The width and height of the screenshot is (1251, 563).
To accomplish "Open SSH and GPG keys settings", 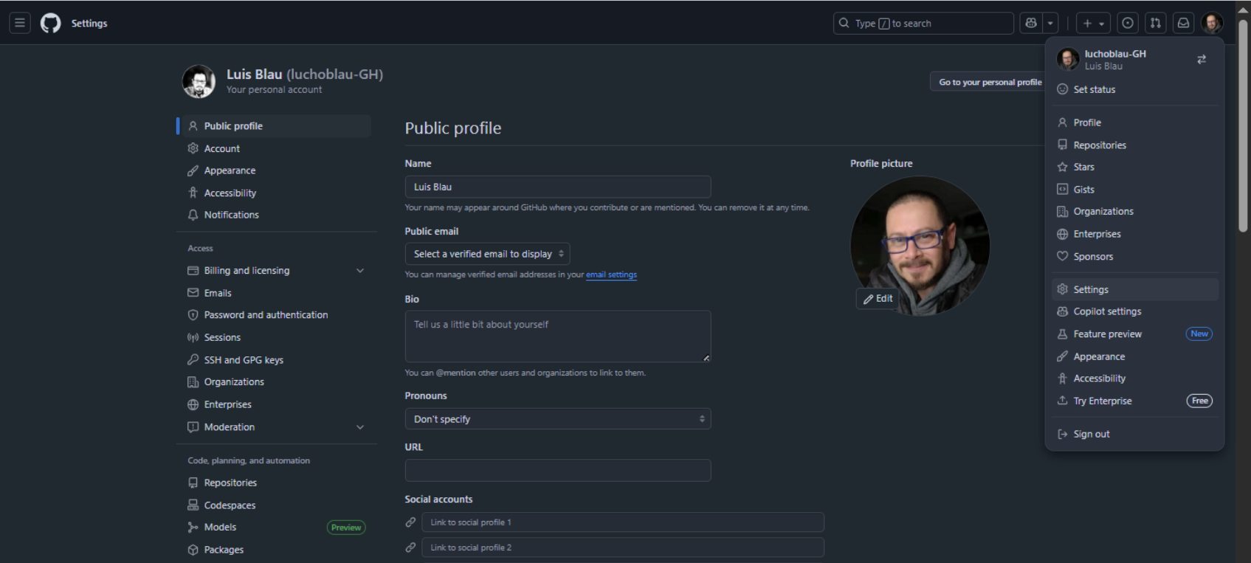I will pos(244,360).
